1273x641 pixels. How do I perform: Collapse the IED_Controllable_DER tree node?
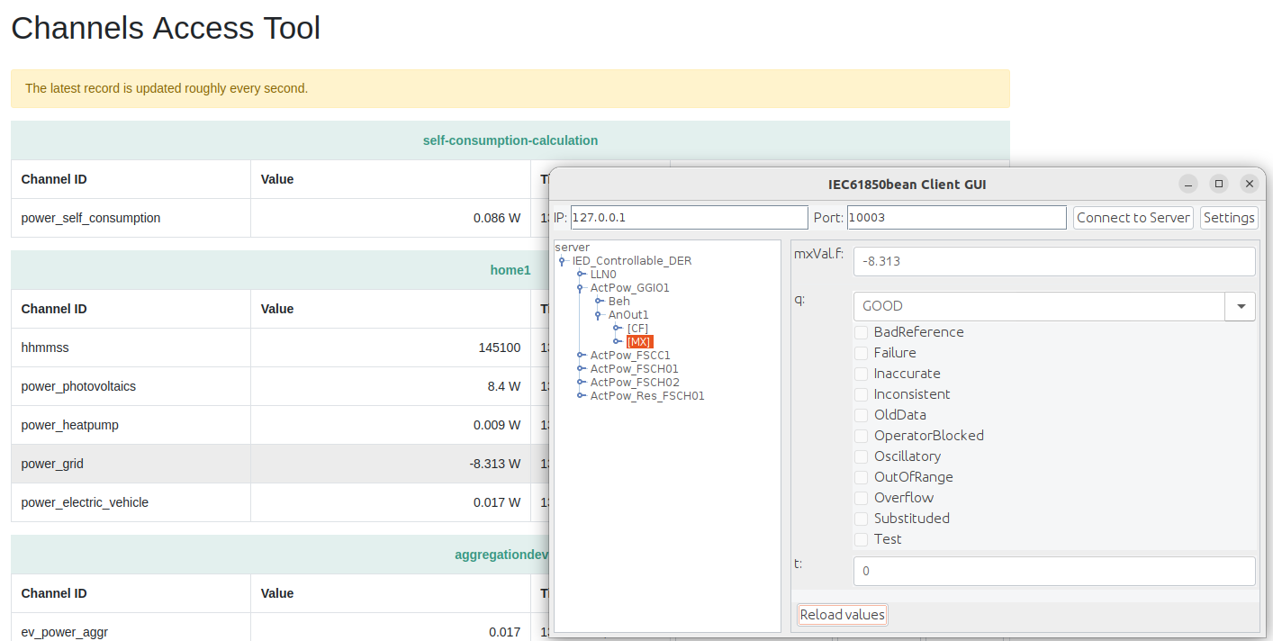point(562,260)
